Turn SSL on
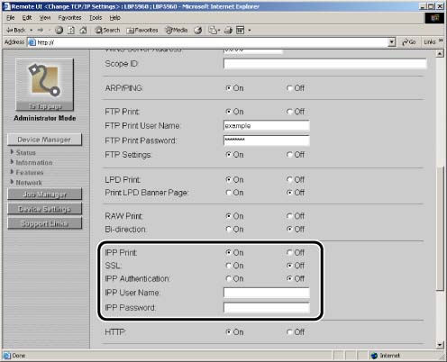447x362 pixels. coord(229,266)
